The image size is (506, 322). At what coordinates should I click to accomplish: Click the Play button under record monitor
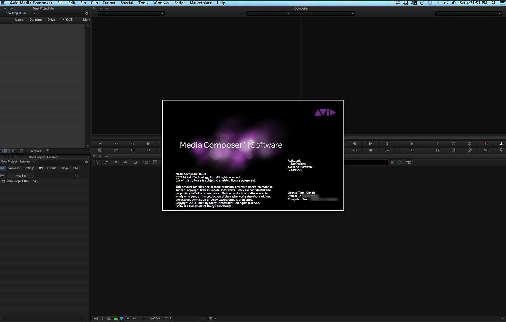(412, 143)
